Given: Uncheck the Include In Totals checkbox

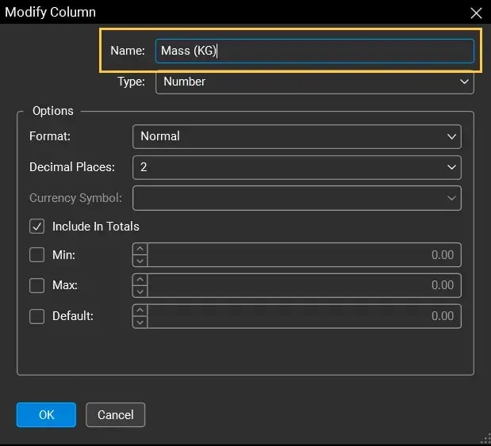Looking at the screenshot, I should coord(36,226).
